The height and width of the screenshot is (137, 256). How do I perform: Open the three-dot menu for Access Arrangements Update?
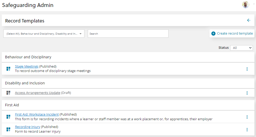point(247,93)
